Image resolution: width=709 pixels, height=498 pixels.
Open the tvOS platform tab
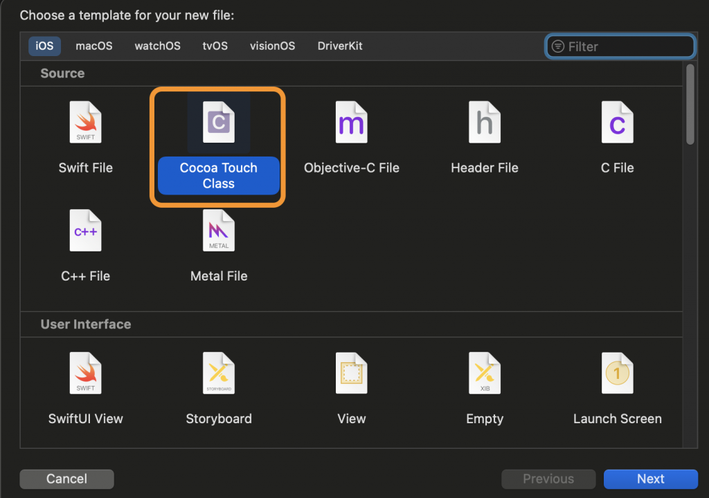coord(215,46)
